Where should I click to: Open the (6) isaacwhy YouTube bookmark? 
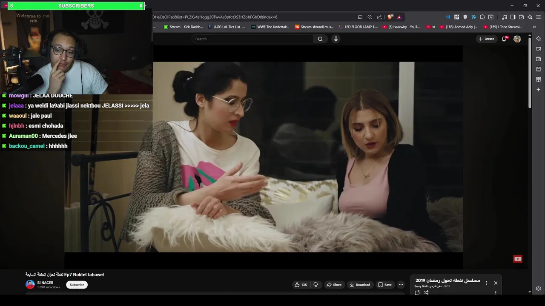[x=402, y=27]
